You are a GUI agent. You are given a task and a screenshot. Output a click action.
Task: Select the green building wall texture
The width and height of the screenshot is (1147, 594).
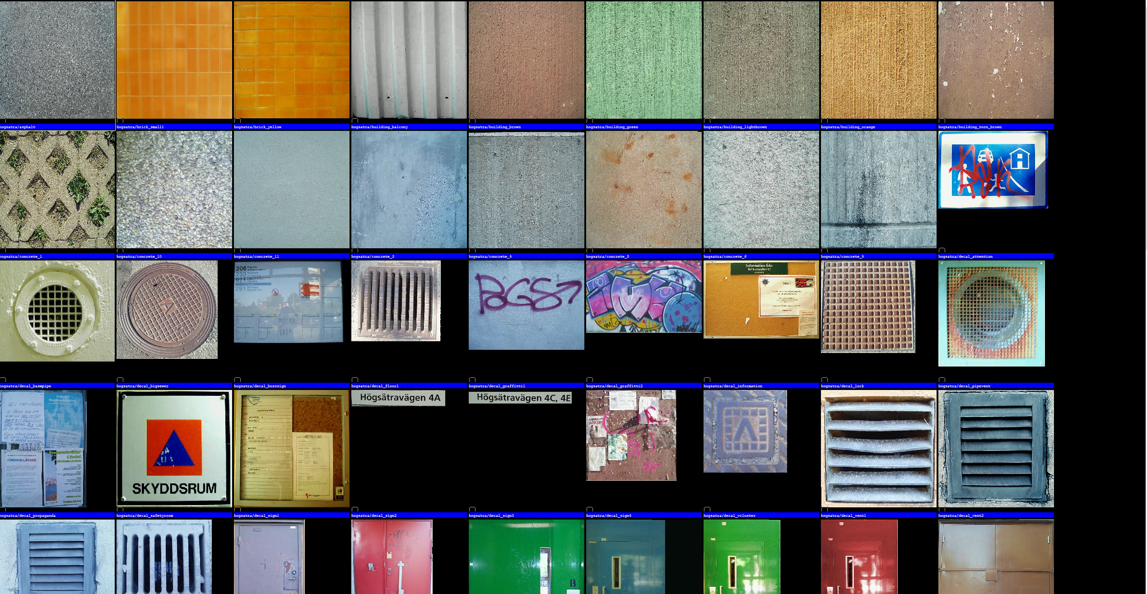pyautogui.click(x=643, y=60)
